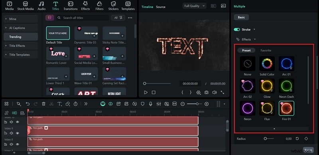Play the preview
Image resolution: width=319 pixels, height=155 pixels.
pyautogui.click(x=146, y=92)
